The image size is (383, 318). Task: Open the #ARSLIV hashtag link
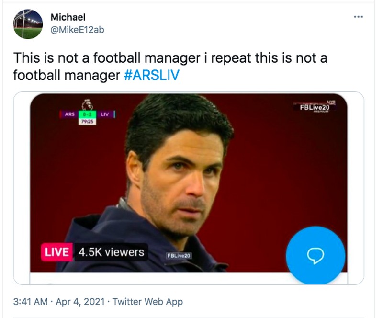(x=153, y=75)
